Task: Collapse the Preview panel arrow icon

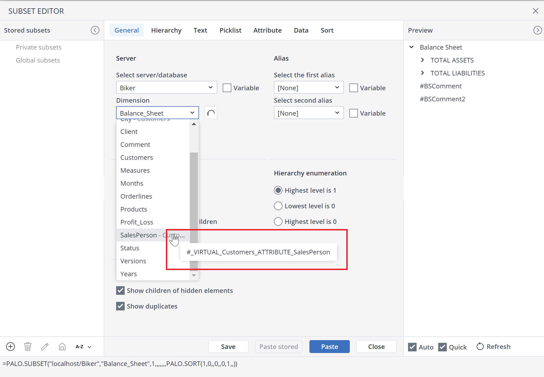Action: tap(537, 30)
